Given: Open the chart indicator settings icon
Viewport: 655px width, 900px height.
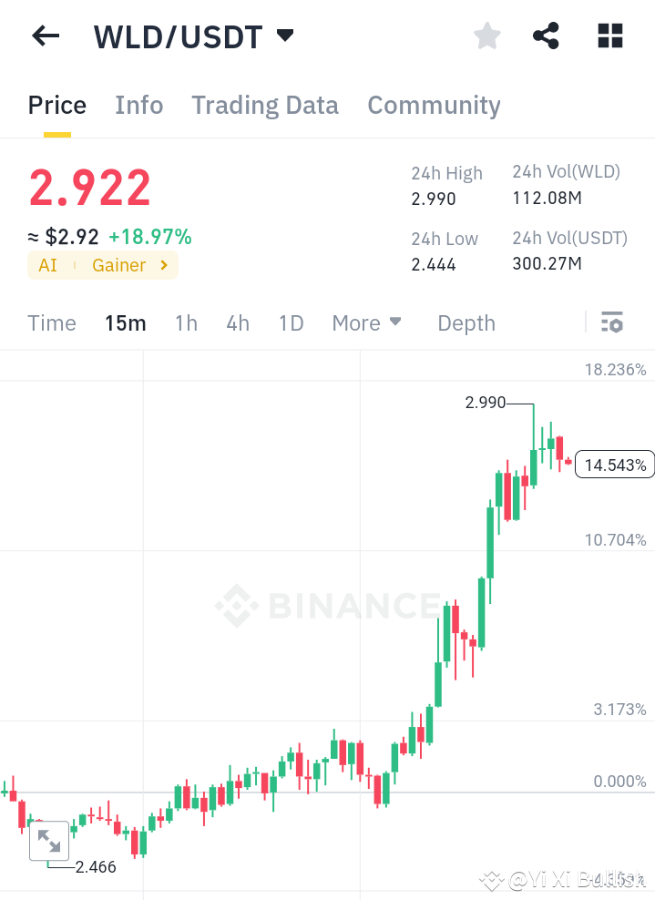Looking at the screenshot, I should [612, 322].
